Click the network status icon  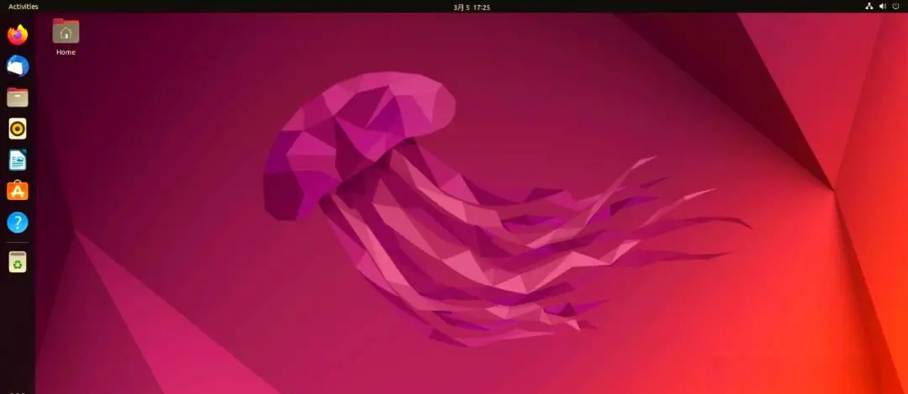click(x=868, y=7)
